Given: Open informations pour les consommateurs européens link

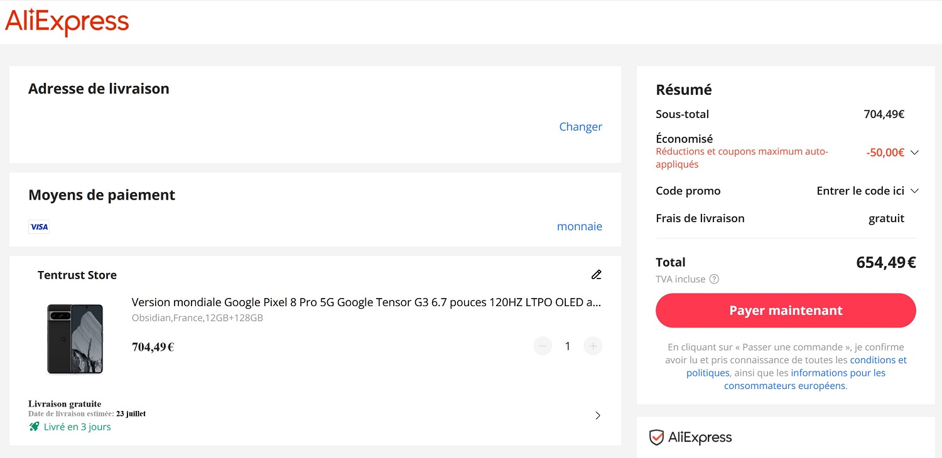Looking at the screenshot, I should (x=804, y=380).
